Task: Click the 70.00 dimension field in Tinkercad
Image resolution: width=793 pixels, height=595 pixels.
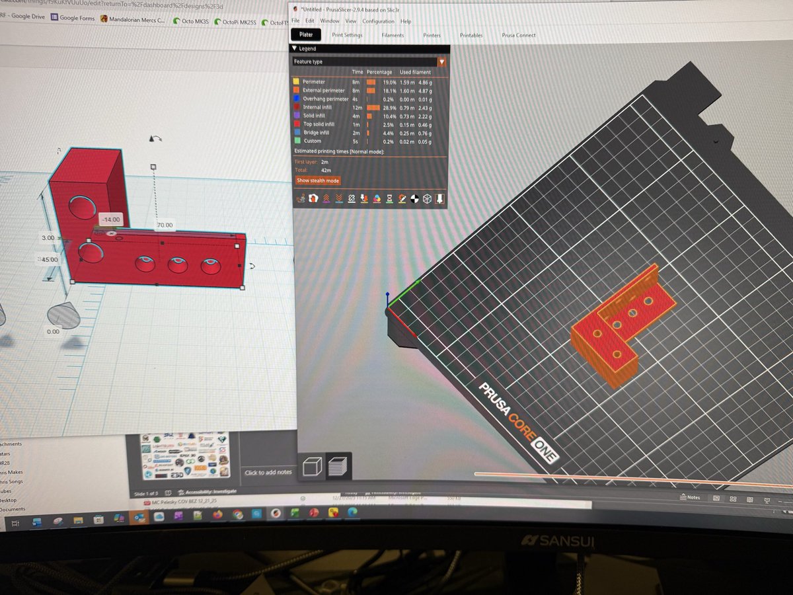Action: (165, 225)
